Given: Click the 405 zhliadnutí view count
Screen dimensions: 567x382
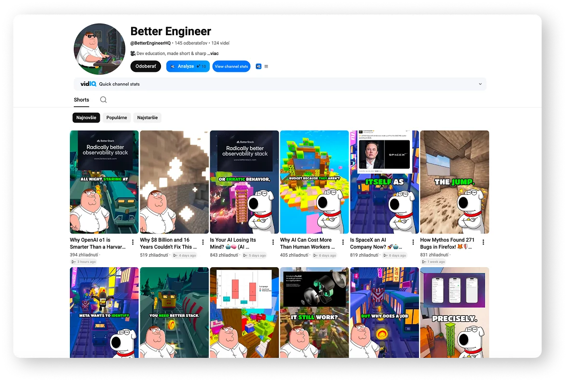Looking at the screenshot, I should point(294,255).
